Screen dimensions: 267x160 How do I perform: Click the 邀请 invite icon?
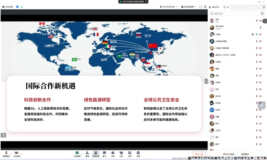(87, 154)
